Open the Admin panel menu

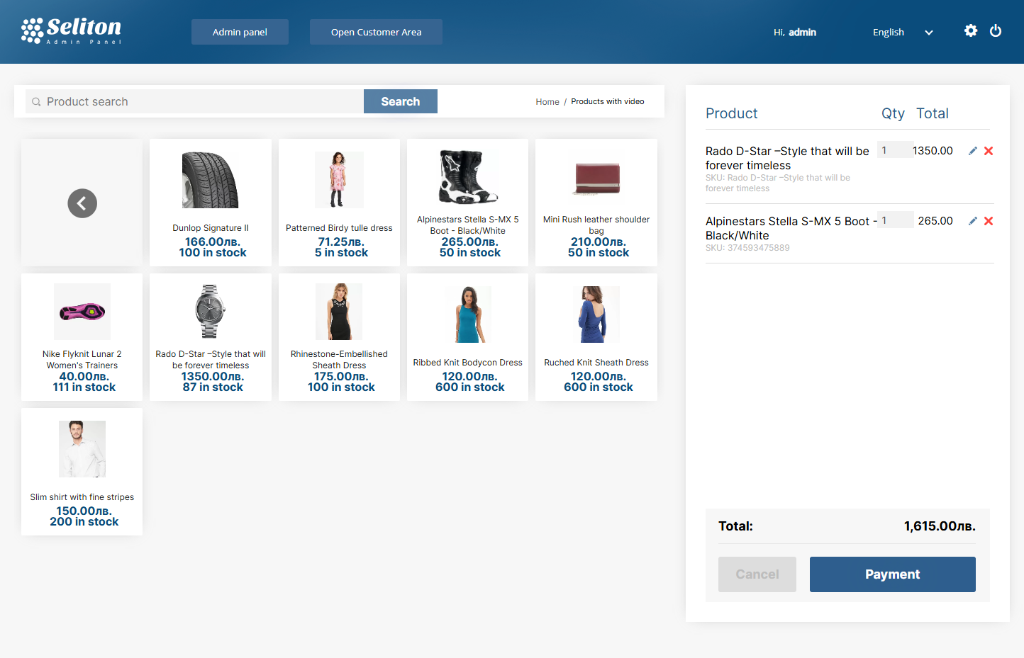click(240, 32)
